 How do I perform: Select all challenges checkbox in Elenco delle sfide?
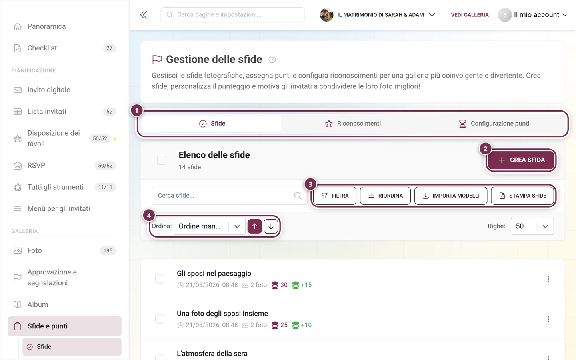(162, 160)
